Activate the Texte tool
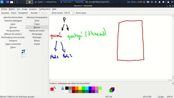 (x=37, y=21)
